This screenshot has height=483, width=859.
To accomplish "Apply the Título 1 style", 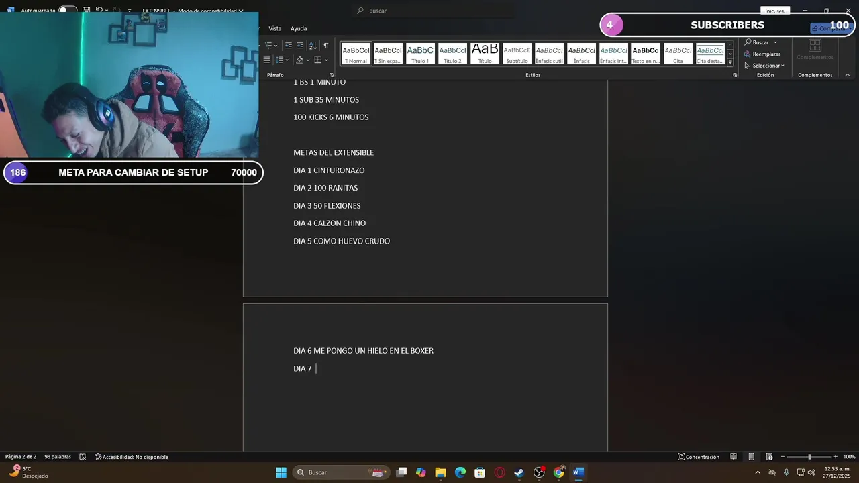I will 420,54.
